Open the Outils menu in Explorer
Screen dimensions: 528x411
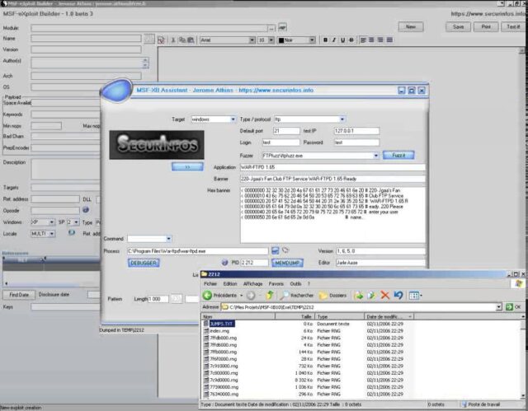click(295, 283)
